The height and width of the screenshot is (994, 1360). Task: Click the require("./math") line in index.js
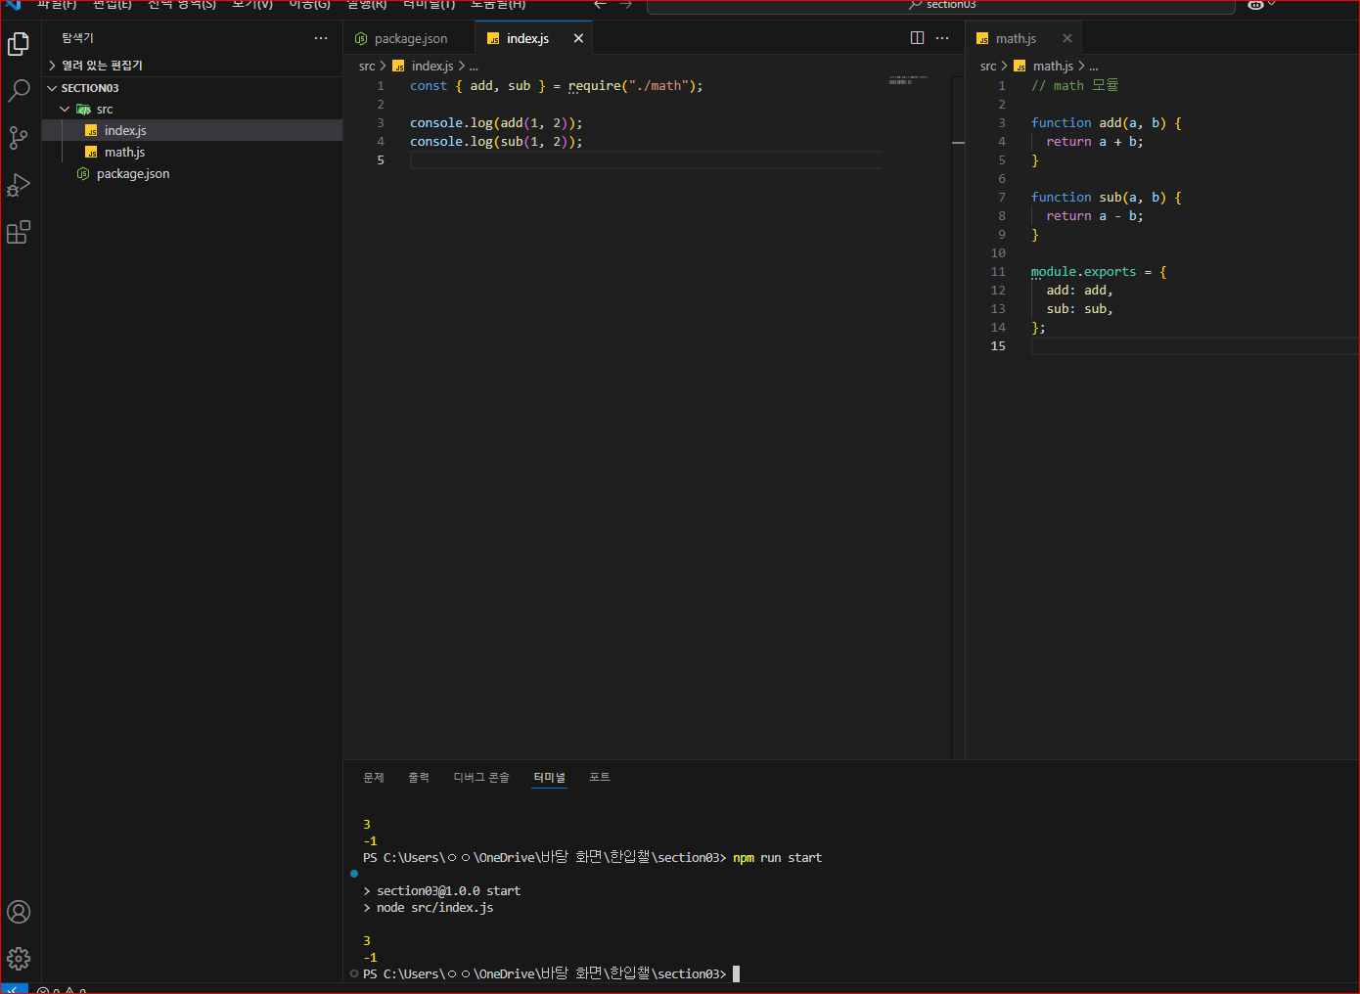tap(556, 86)
